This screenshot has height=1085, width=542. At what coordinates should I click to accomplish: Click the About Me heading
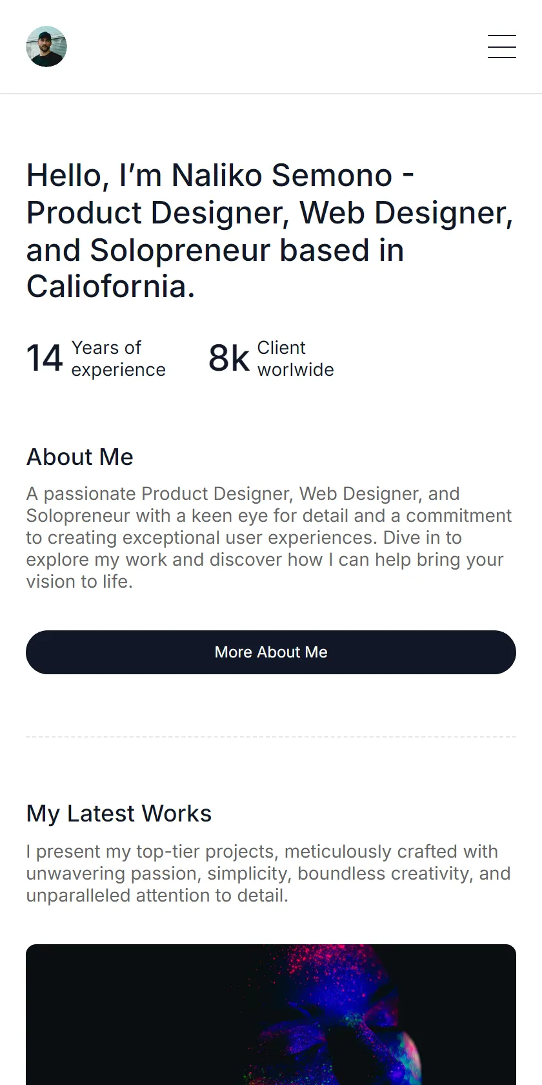80,457
